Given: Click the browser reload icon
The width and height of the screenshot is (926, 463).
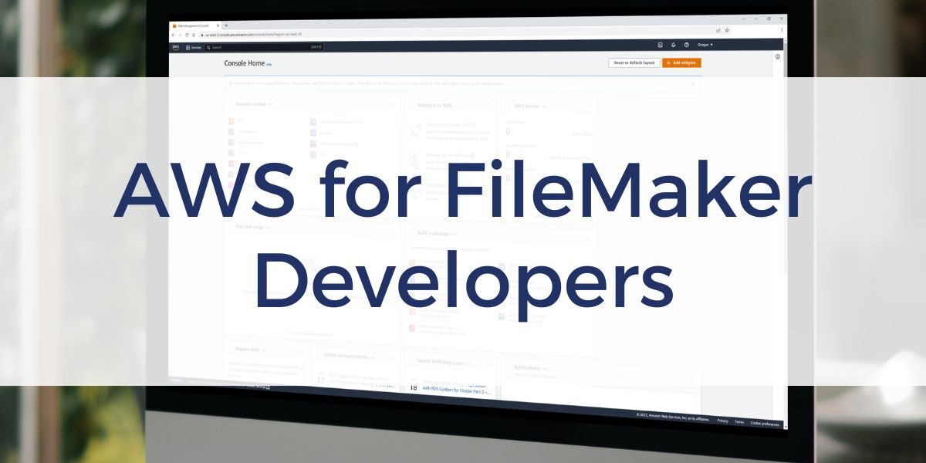Looking at the screenshot, I should 187,34.
